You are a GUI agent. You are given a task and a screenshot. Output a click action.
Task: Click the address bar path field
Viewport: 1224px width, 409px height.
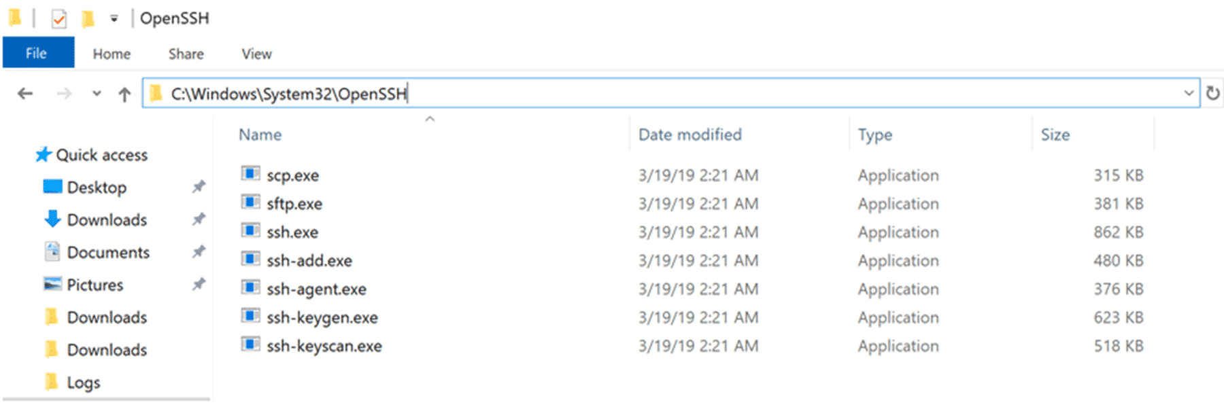(x=670, y=93)
